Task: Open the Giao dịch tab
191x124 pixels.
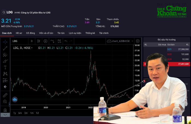Action: pos(7,33)
